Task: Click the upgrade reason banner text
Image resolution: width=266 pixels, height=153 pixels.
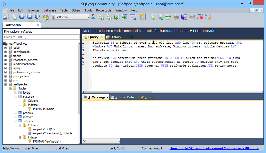Action: point(149,31)
